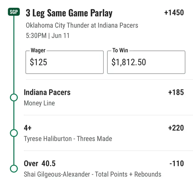
Task: Click the Indiana Pacers leg circle marker
Action: click(x=14, y=98)
